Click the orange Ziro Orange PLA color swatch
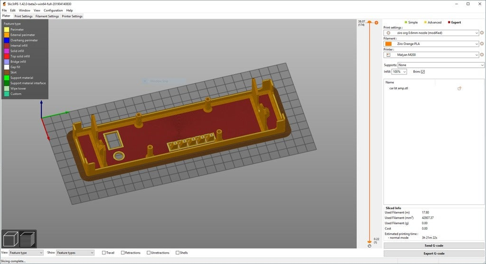 coord(388,44)
